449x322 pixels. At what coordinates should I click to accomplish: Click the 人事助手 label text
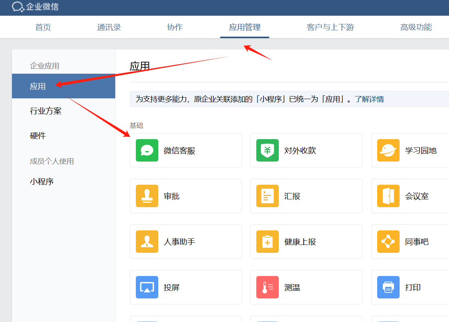pyautogui.click(x=180, y=242)
